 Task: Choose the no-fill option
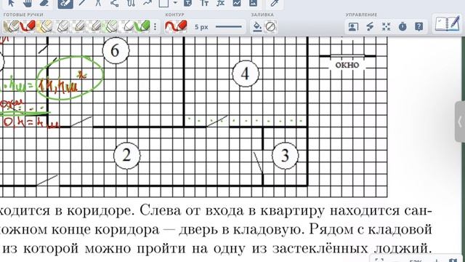click(270, 27)
